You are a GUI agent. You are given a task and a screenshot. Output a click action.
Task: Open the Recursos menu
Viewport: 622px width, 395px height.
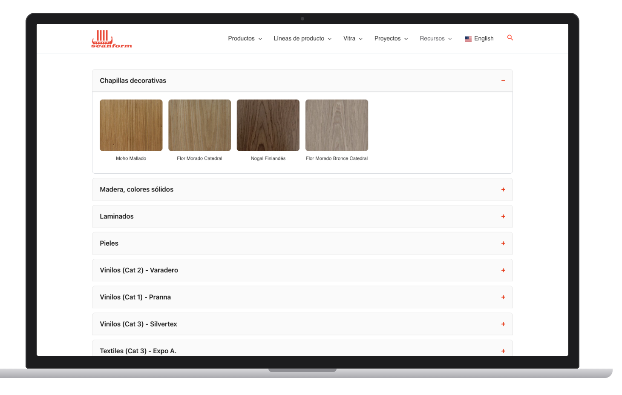435,38
